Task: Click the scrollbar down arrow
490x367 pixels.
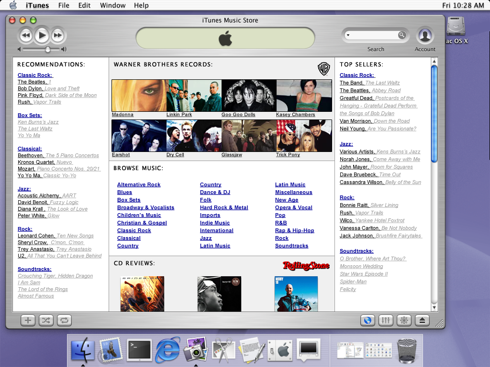Action: coord(434,307)
